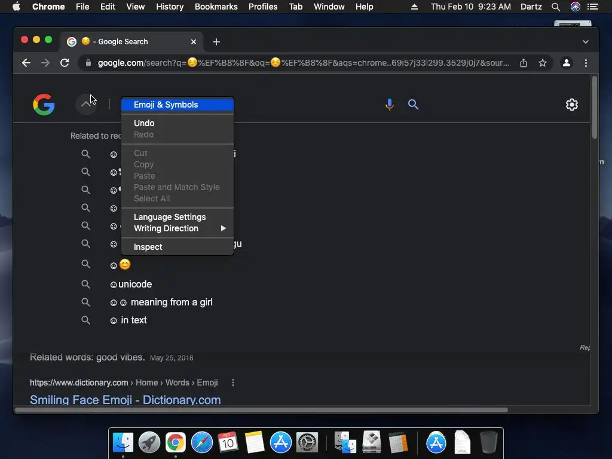Click the dictionary.com URL breadcrumb
Image resolution: width=612 pixels, height=459 pixels.
click(124, 382)
